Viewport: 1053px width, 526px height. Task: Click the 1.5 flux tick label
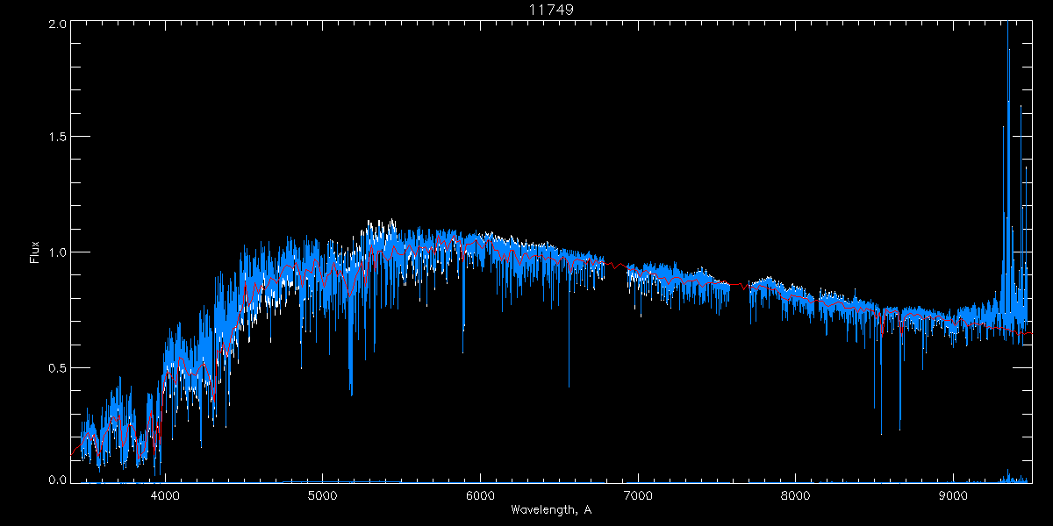tap(57, 138)
